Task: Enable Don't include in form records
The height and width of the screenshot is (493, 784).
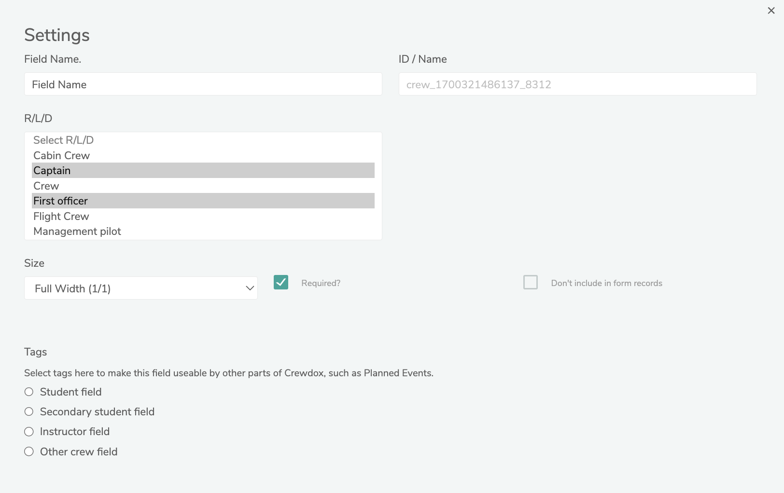Action: (x=531, y=282)
